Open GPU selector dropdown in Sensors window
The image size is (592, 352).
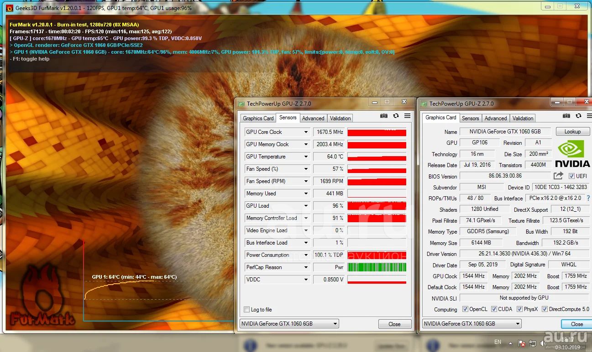tap(289, 324)
